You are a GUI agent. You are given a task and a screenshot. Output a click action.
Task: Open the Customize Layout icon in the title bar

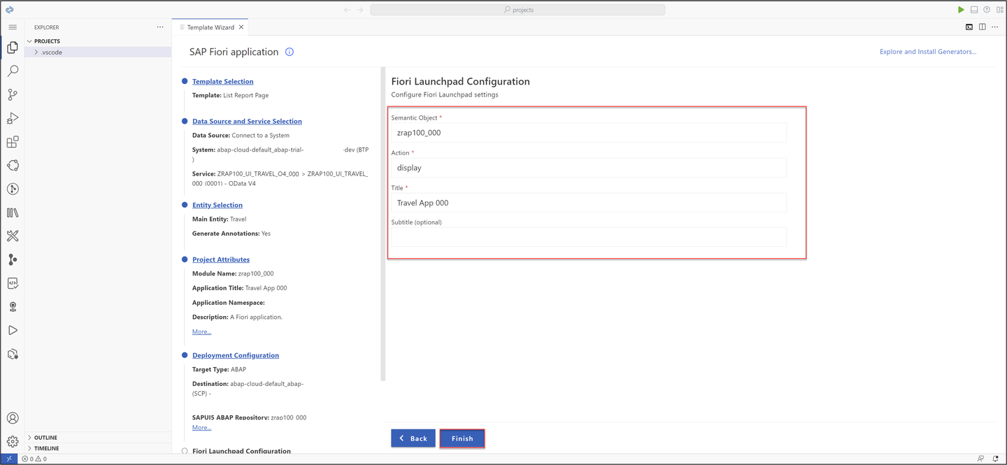point(999,10)
